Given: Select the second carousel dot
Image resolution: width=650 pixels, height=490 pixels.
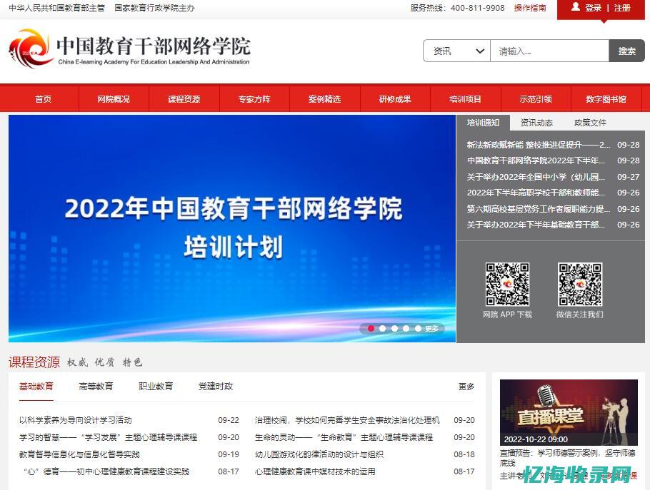Looking at the screenshot, I should tap(383, 328).
